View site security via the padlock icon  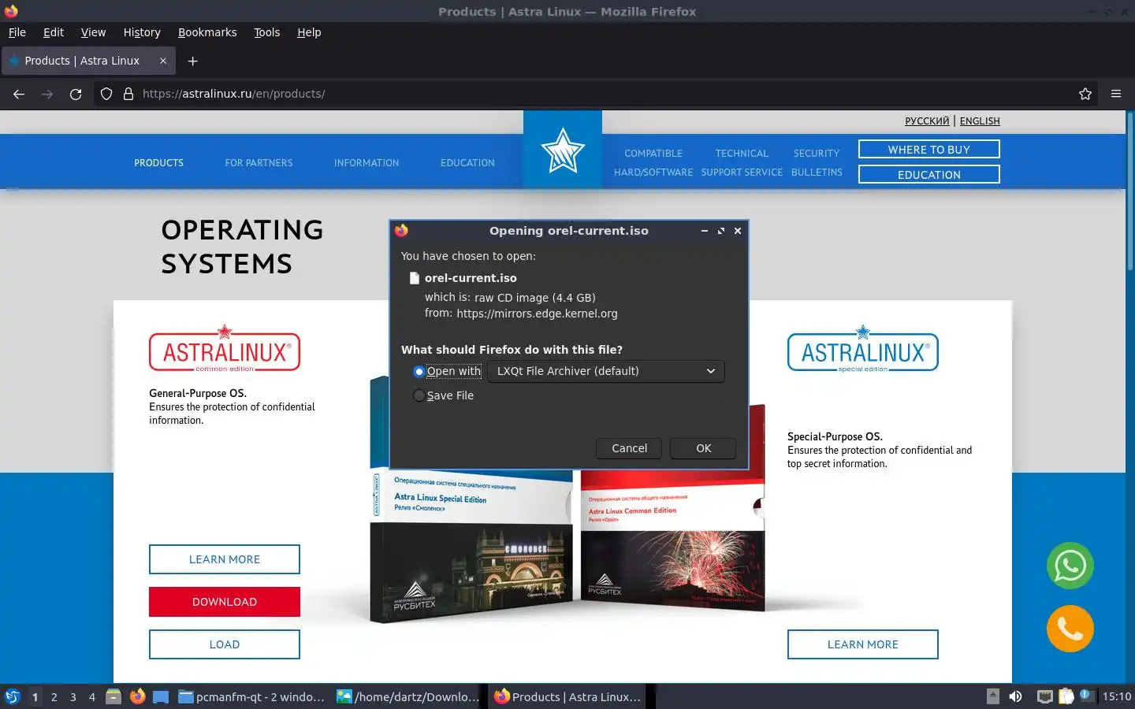(x=128, y=94)
